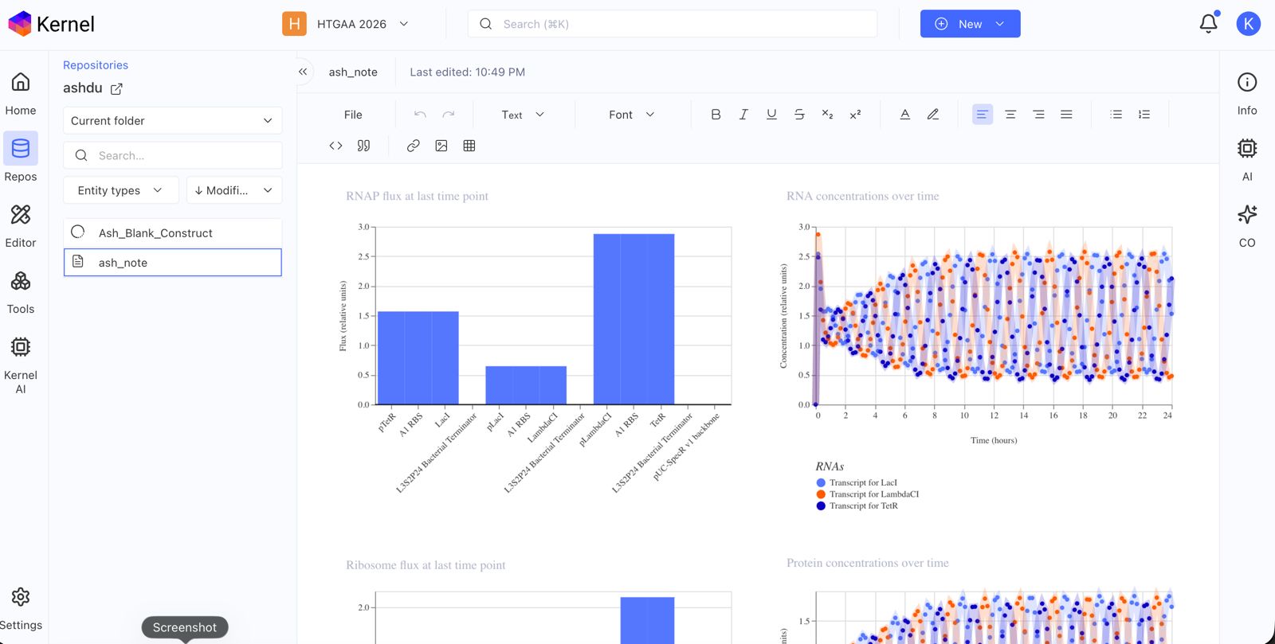
Task: Open Tools in left sidebar
Action: [x=21, y=291]
